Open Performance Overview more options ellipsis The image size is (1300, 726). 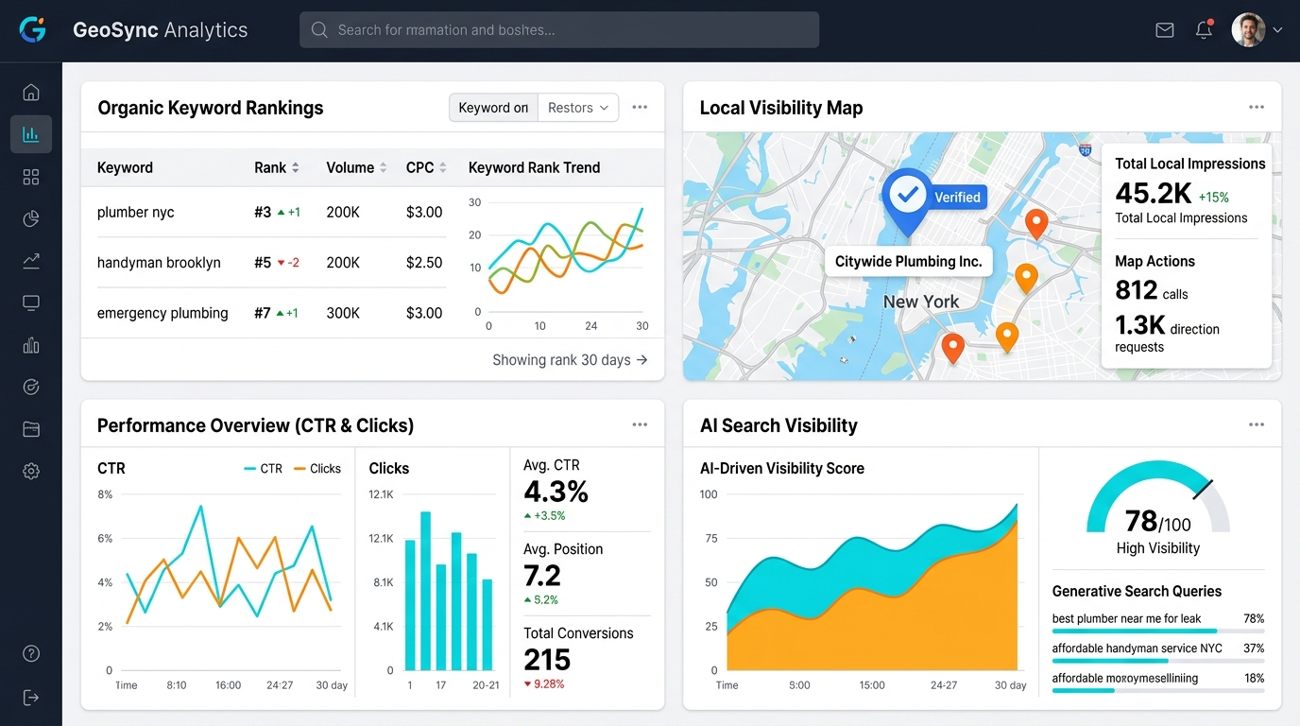[640, 424]
